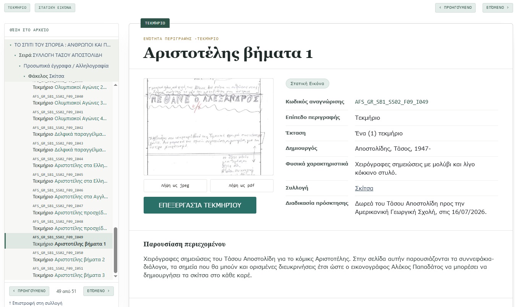Viewport: 515px width, 307px height.
Task: Open the ΤΕΚΜΗΡΙΟ tab above the title
Action: (155, 23)
